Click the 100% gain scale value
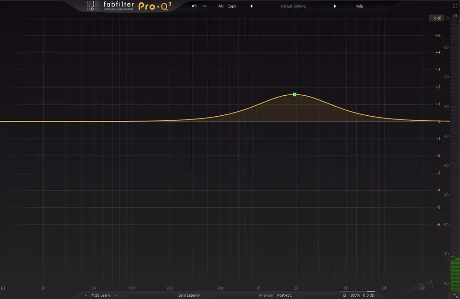Screen dimensions: 460x299 click(x=355, y=295)
